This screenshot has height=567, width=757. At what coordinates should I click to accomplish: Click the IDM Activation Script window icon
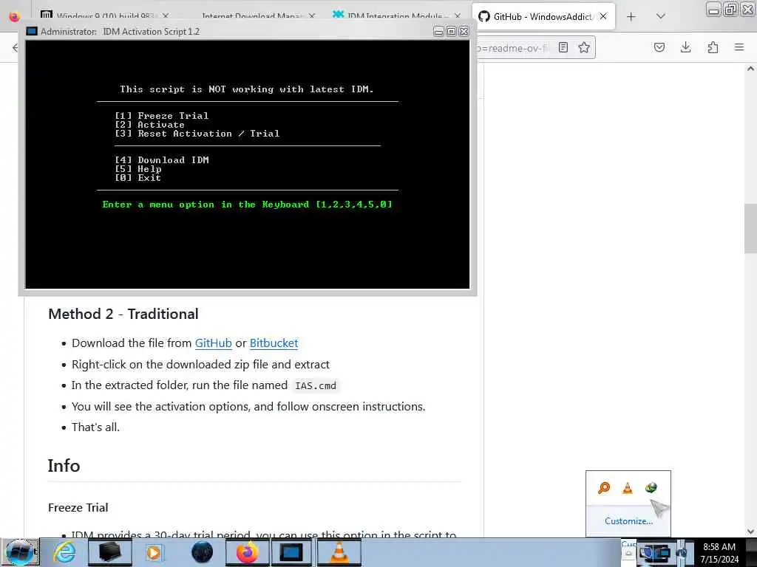[32, 31]
